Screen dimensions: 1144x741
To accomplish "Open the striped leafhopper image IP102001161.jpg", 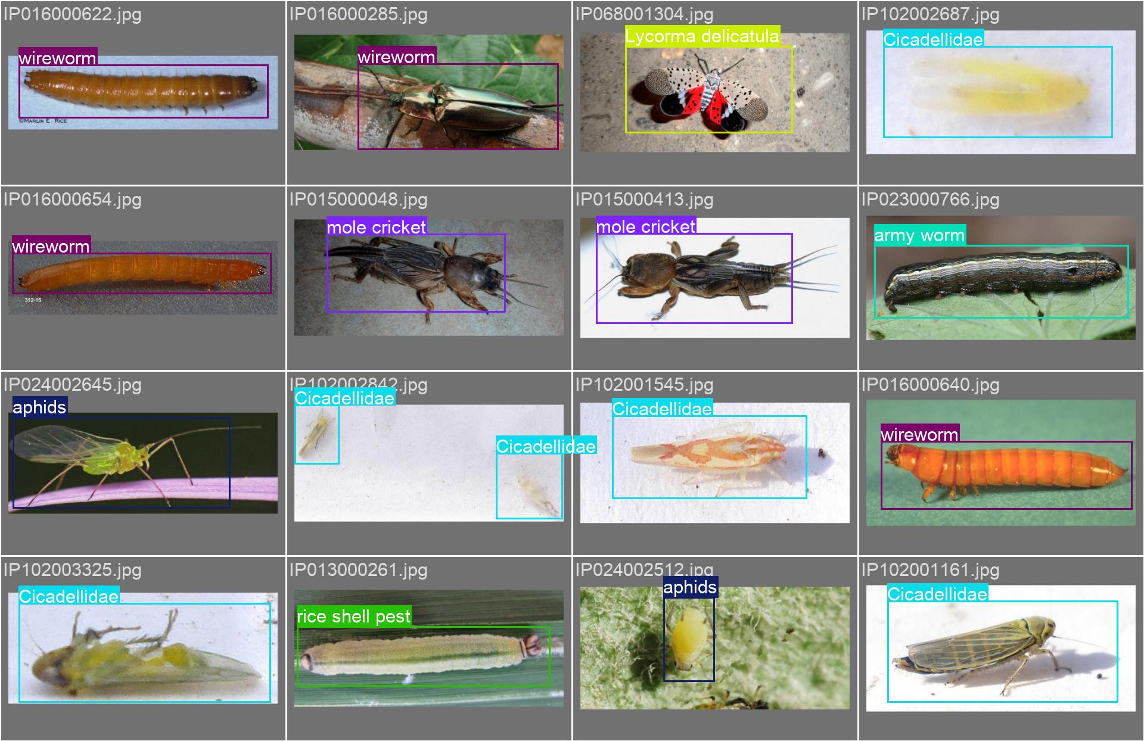I will pyautogui.click(x=1001, y=648).
